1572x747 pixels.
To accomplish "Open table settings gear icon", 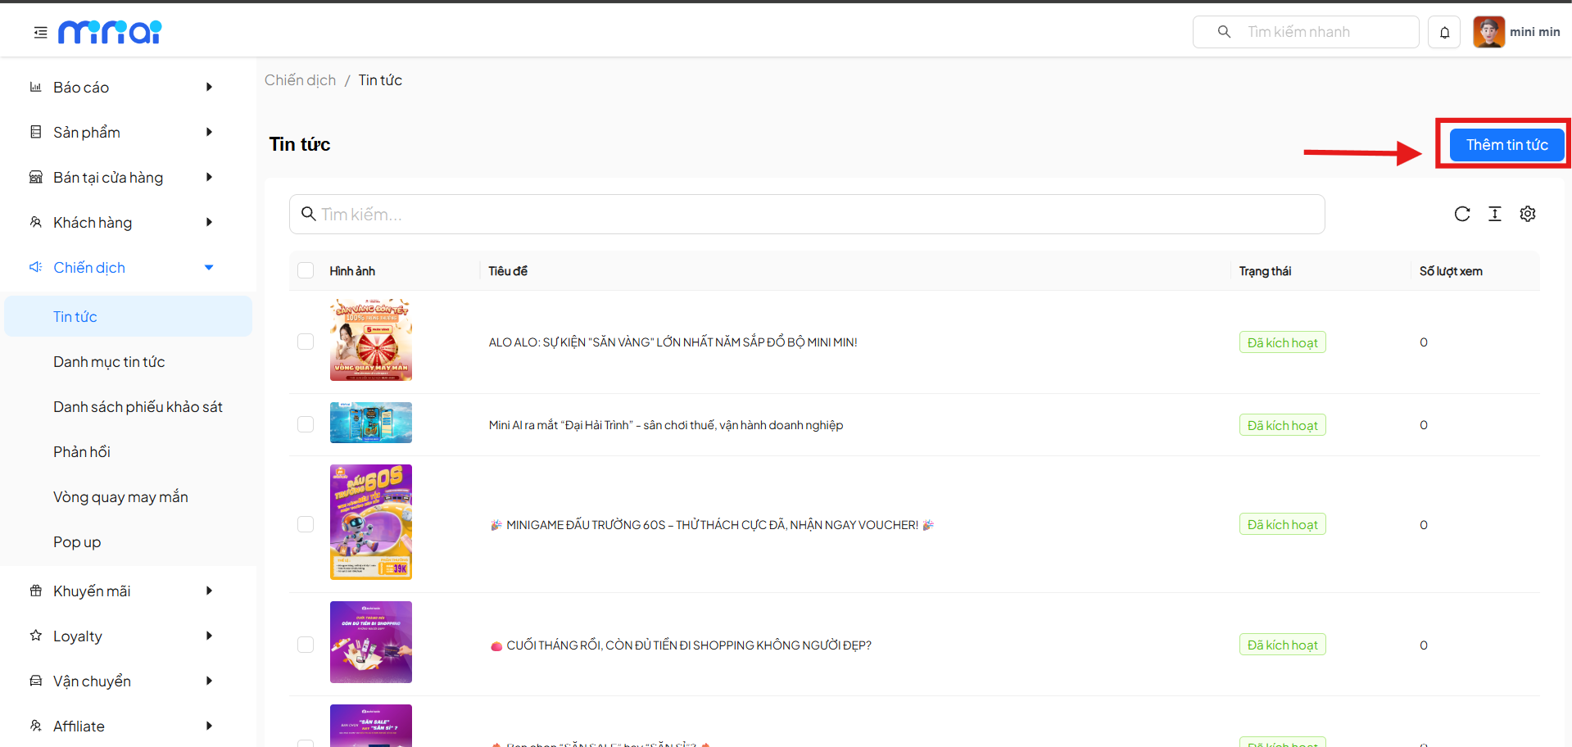I will tap(1527, 214).
